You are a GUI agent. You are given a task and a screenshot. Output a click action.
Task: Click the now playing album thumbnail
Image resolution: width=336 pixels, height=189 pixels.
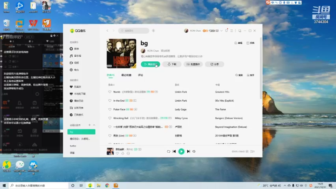[x=110, y=151]
